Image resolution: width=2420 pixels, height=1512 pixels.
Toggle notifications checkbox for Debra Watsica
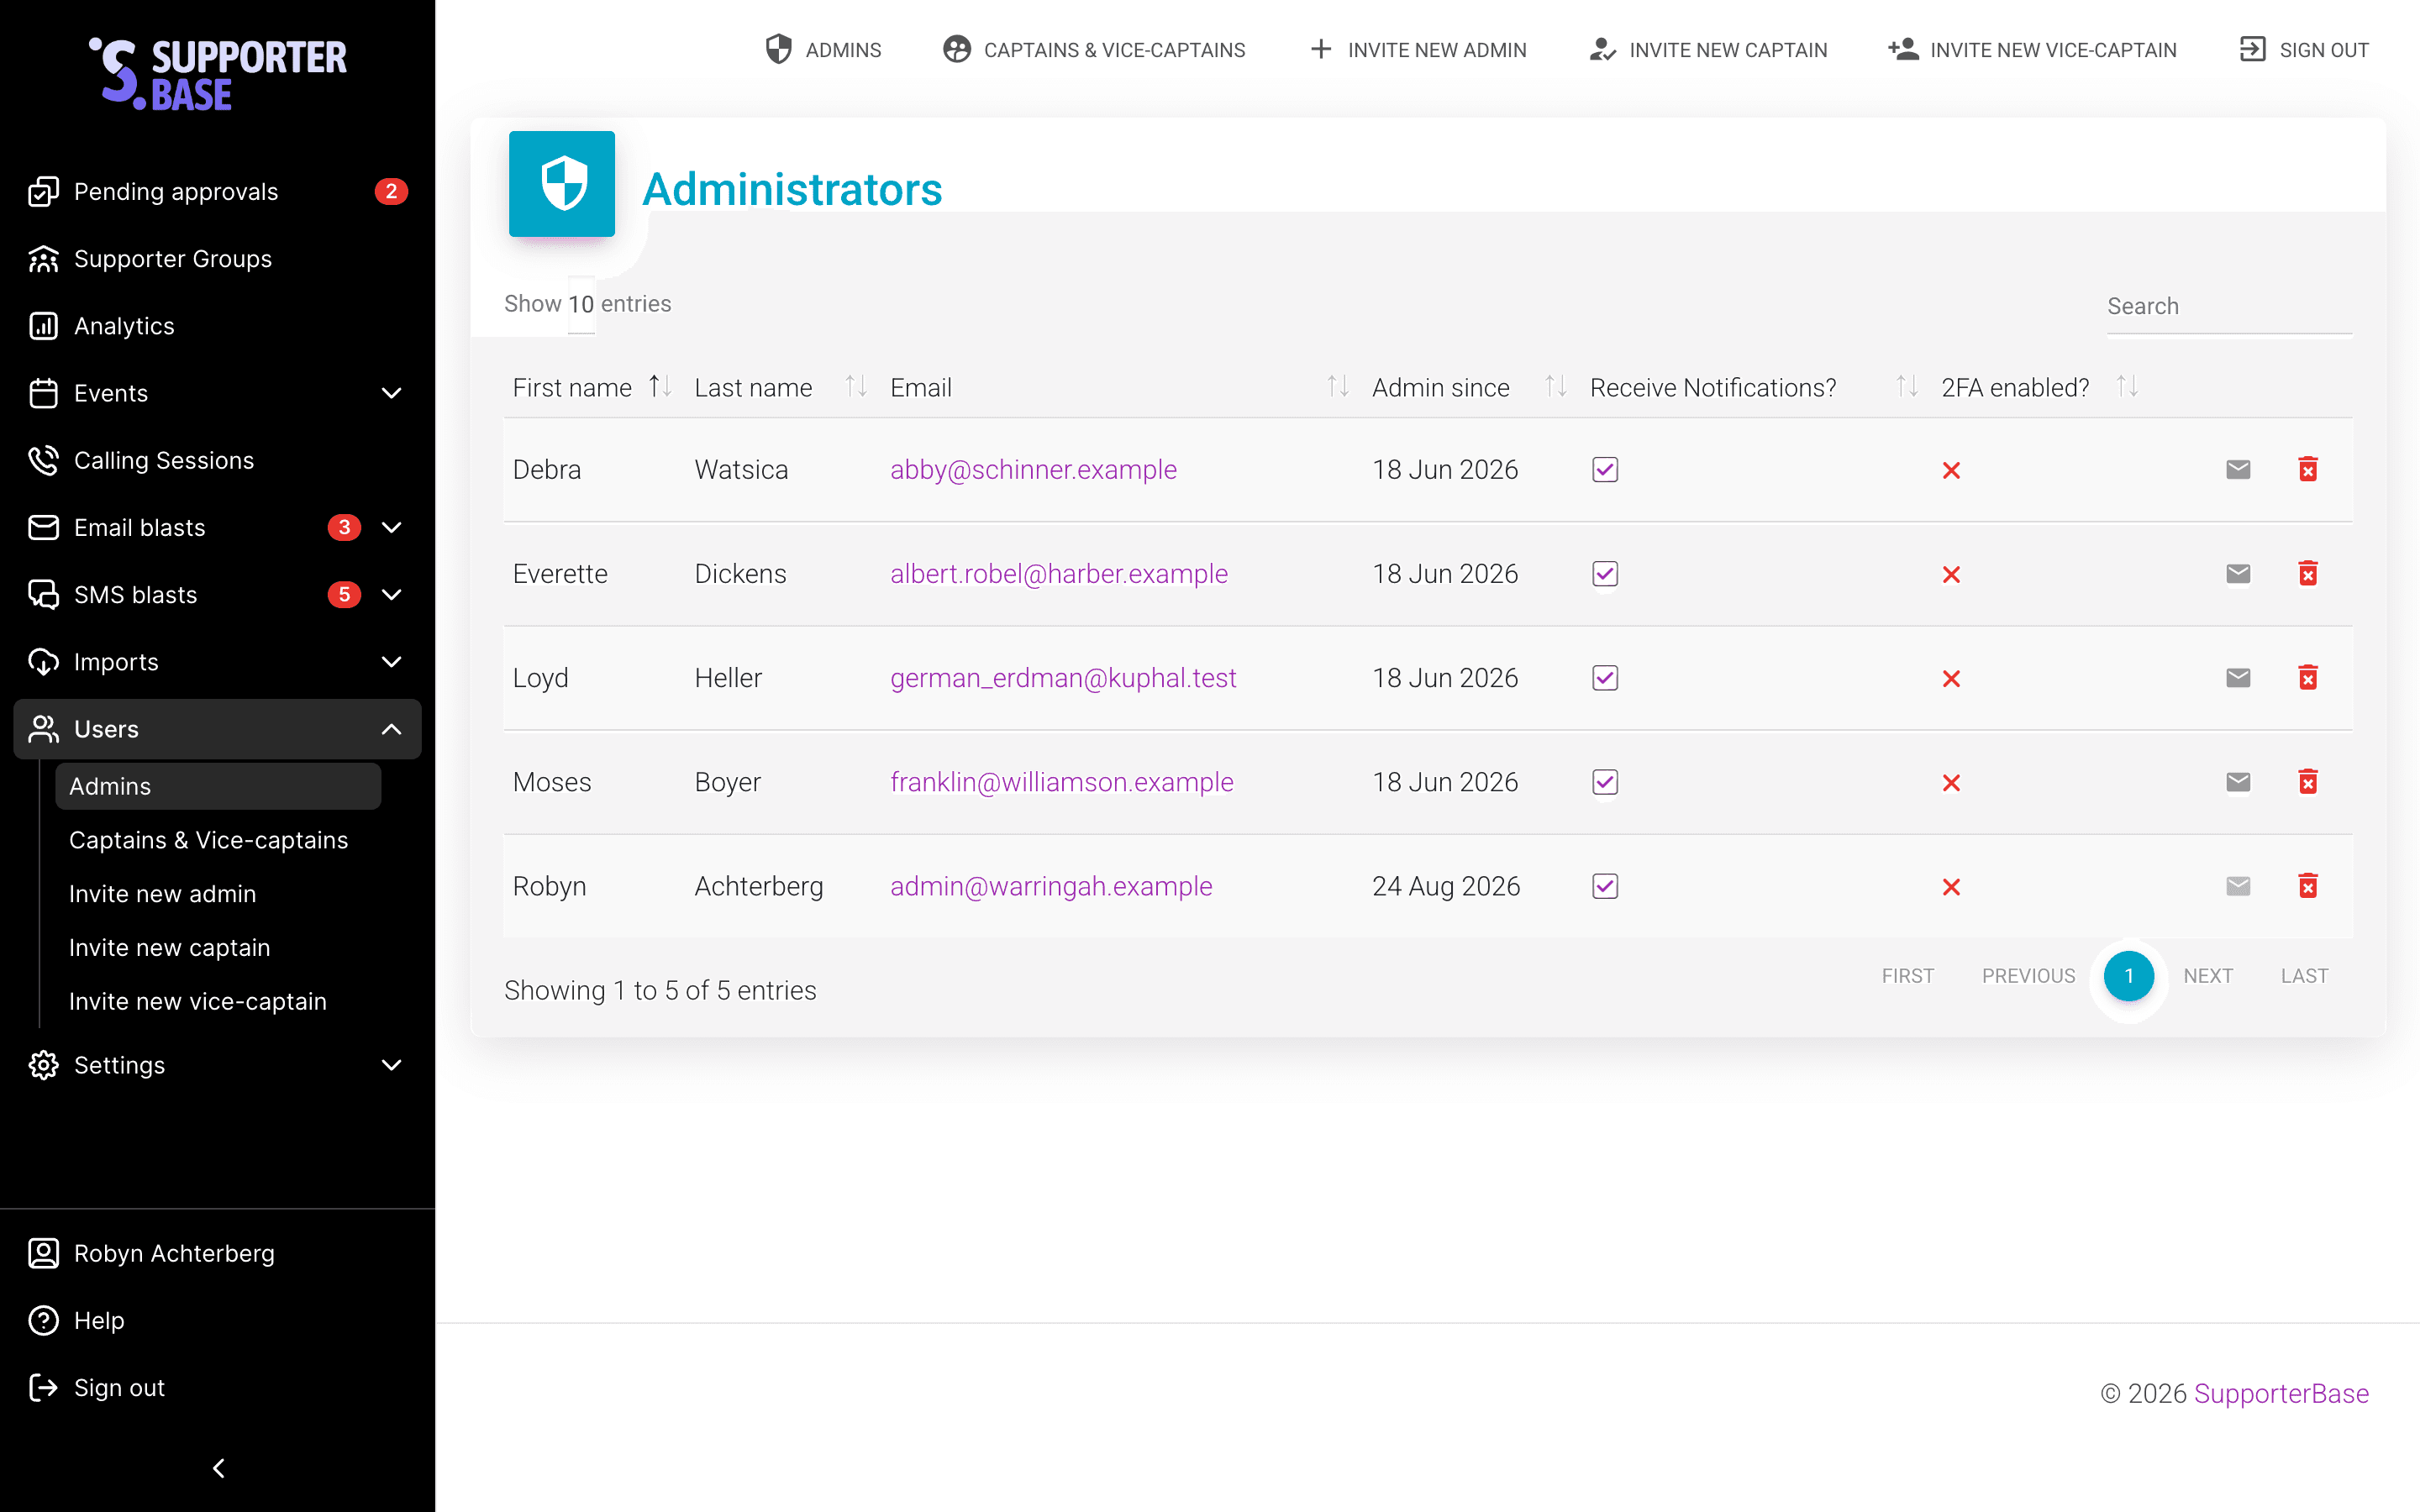point(1605,469)
